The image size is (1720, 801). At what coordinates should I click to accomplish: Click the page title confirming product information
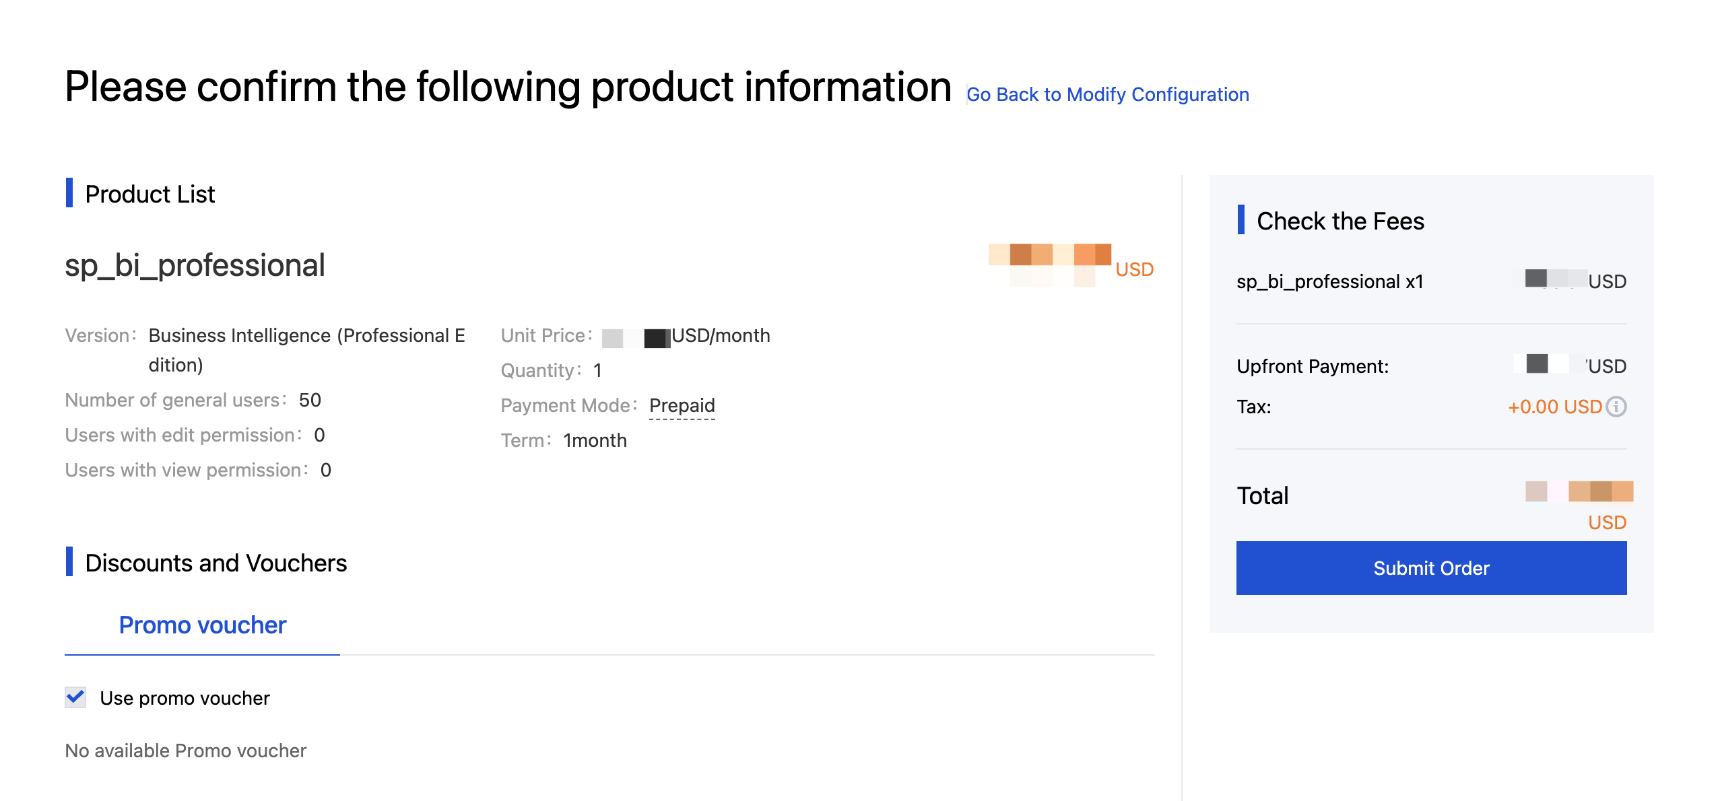[508, 88]
